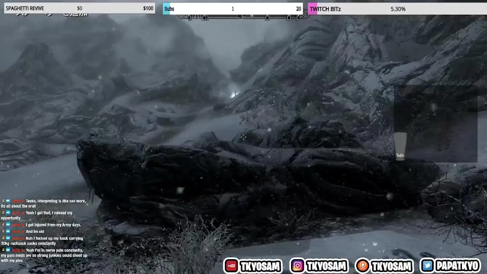Click the TWITCH BITz label
487x274 pixels.
[325, 9]
